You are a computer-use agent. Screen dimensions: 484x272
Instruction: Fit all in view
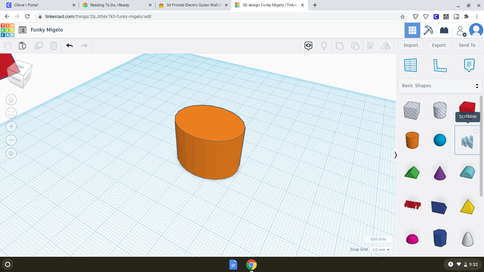pyautogui.click(x=11, y=113)
